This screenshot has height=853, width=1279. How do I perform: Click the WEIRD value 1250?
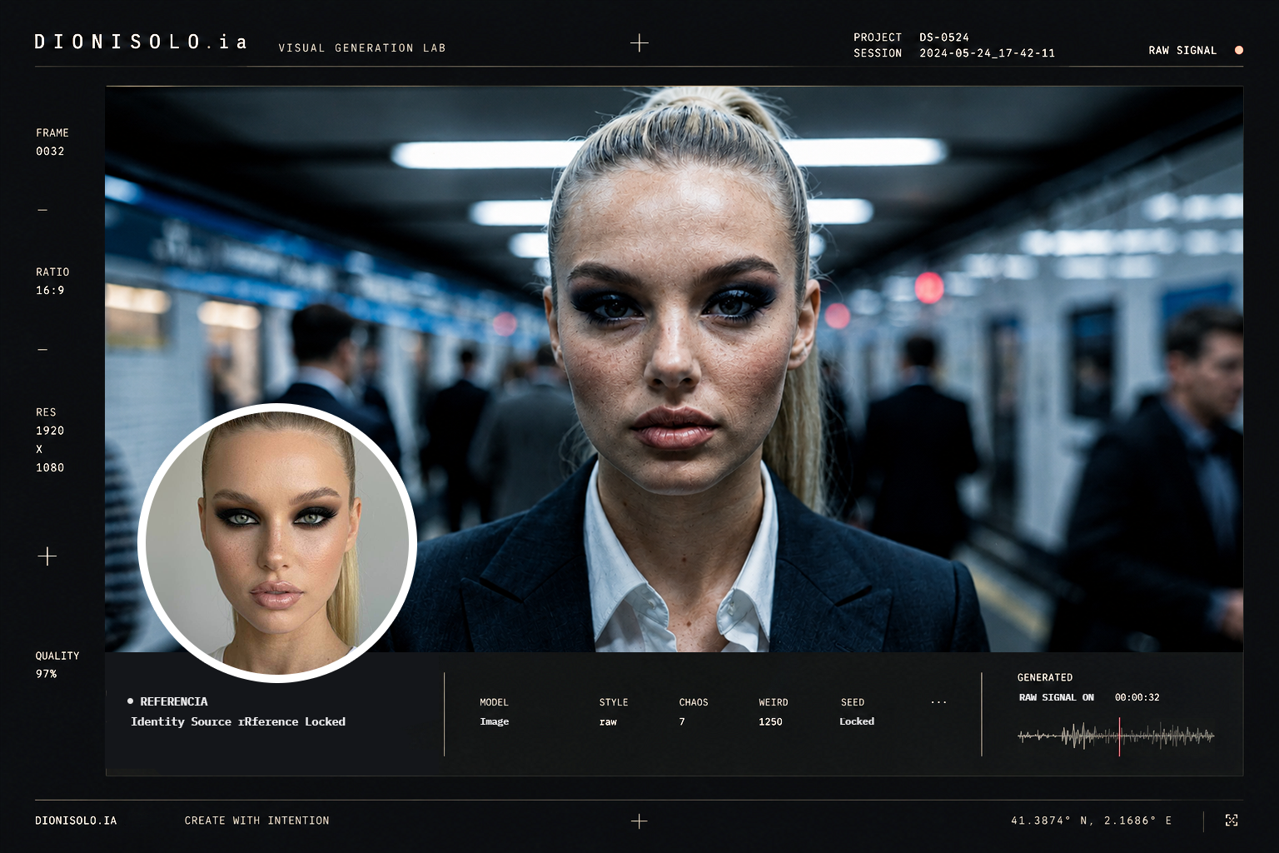pyautogui.click(x=770, y=721)
